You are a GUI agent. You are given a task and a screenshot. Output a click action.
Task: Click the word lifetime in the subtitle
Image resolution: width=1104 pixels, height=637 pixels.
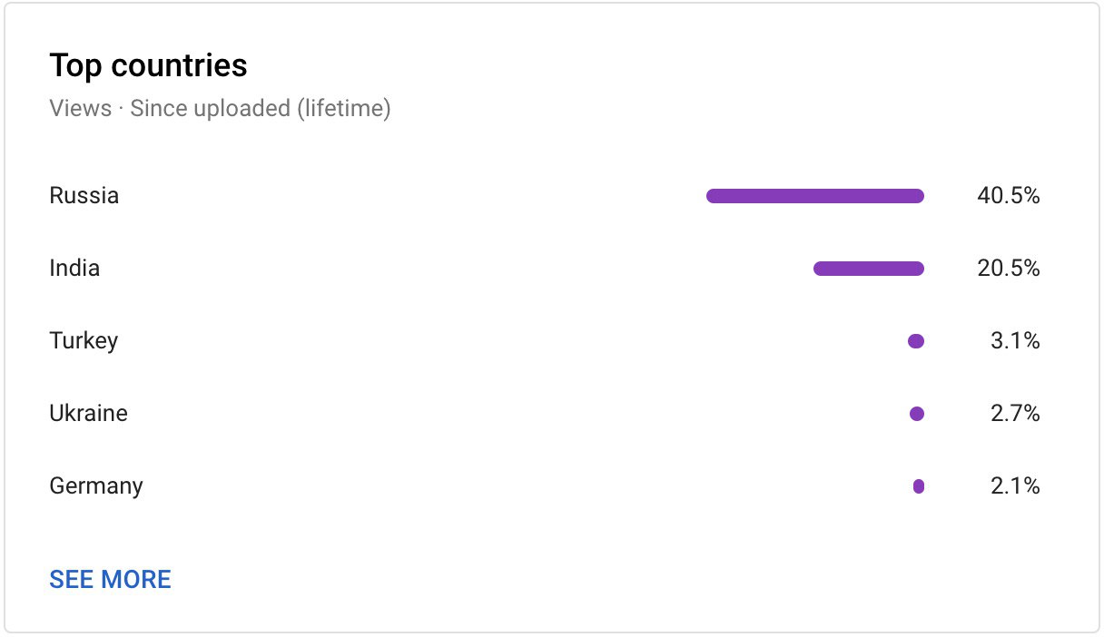click(343, 109)
